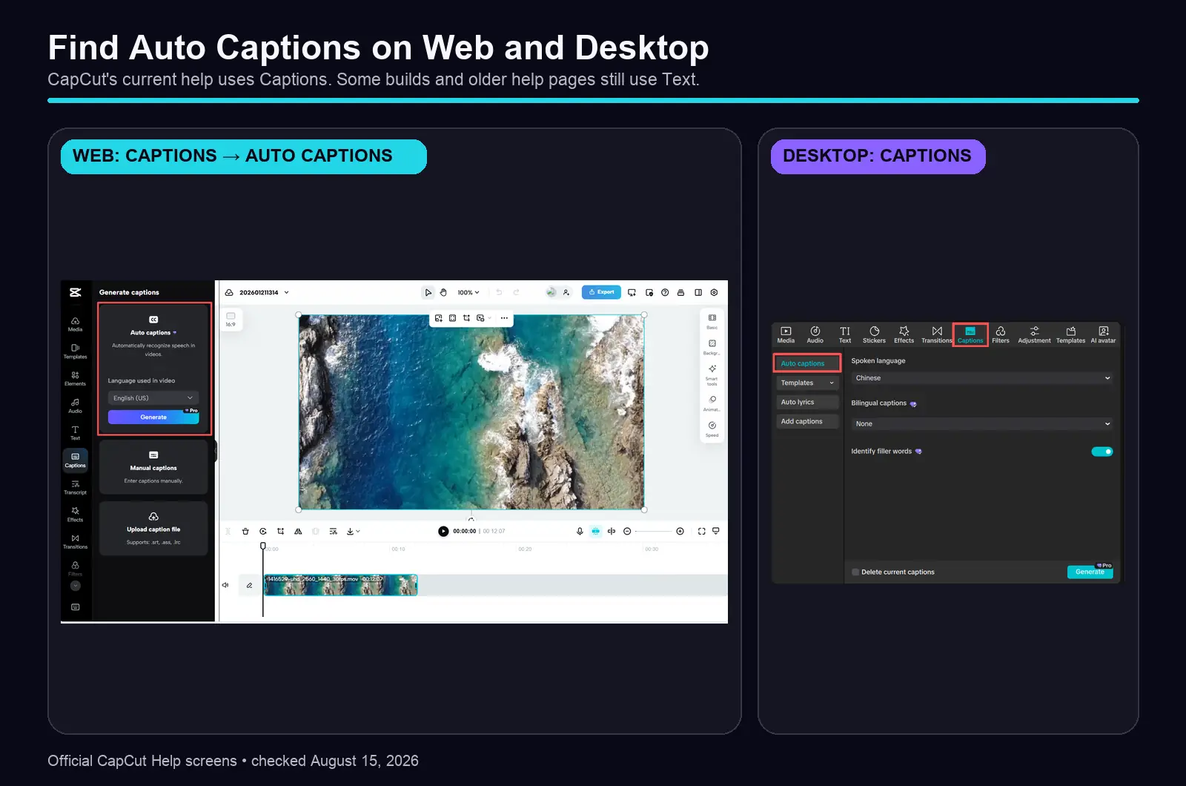Viewport: 1186px width, 786px height.
Task: Click web Generate button under Auto captions
Action: [x=153, y=417]
